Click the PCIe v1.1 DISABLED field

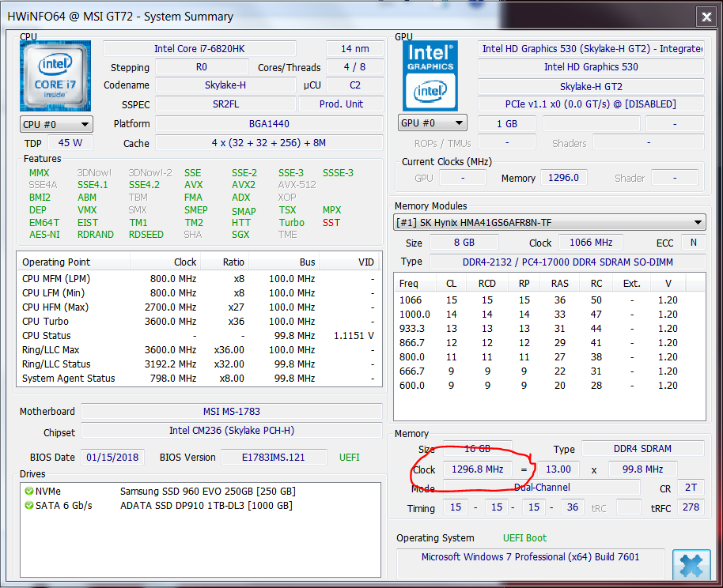tap(591, 104)
